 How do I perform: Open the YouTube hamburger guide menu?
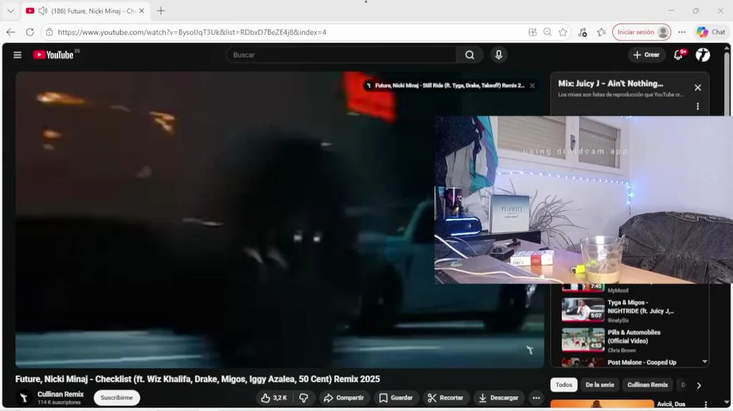[17, 55]
